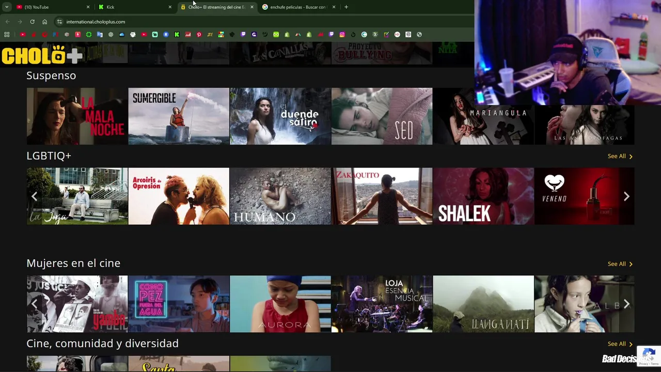Click the reCAPTCHA badge

click(649, 356)
